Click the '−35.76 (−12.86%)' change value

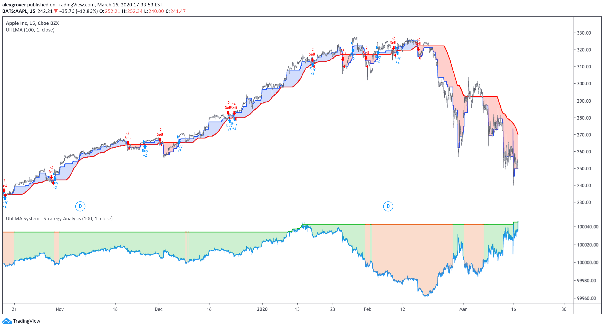[79, 11]
